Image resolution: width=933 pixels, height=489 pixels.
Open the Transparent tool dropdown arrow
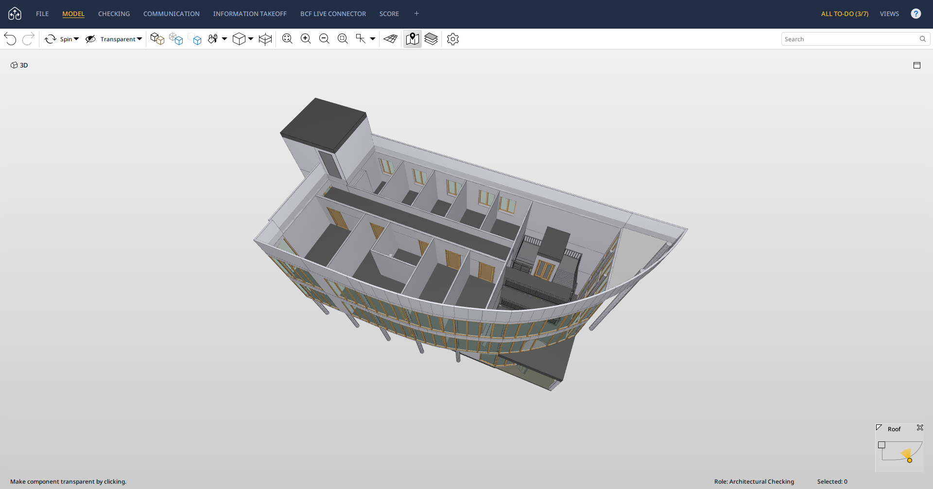click(139, 39)
